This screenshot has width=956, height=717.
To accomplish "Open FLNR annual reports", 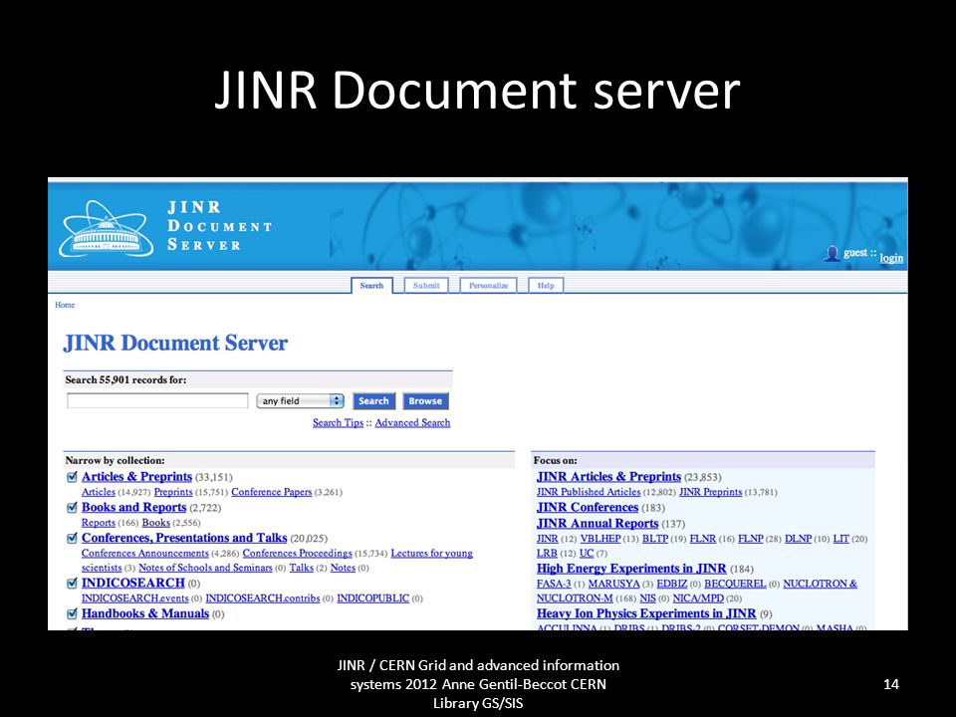I will 702,539.
